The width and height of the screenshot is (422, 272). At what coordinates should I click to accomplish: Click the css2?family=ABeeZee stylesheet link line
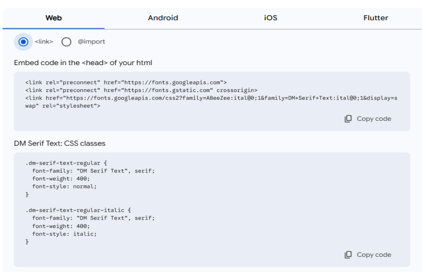[x=211, y=98]
